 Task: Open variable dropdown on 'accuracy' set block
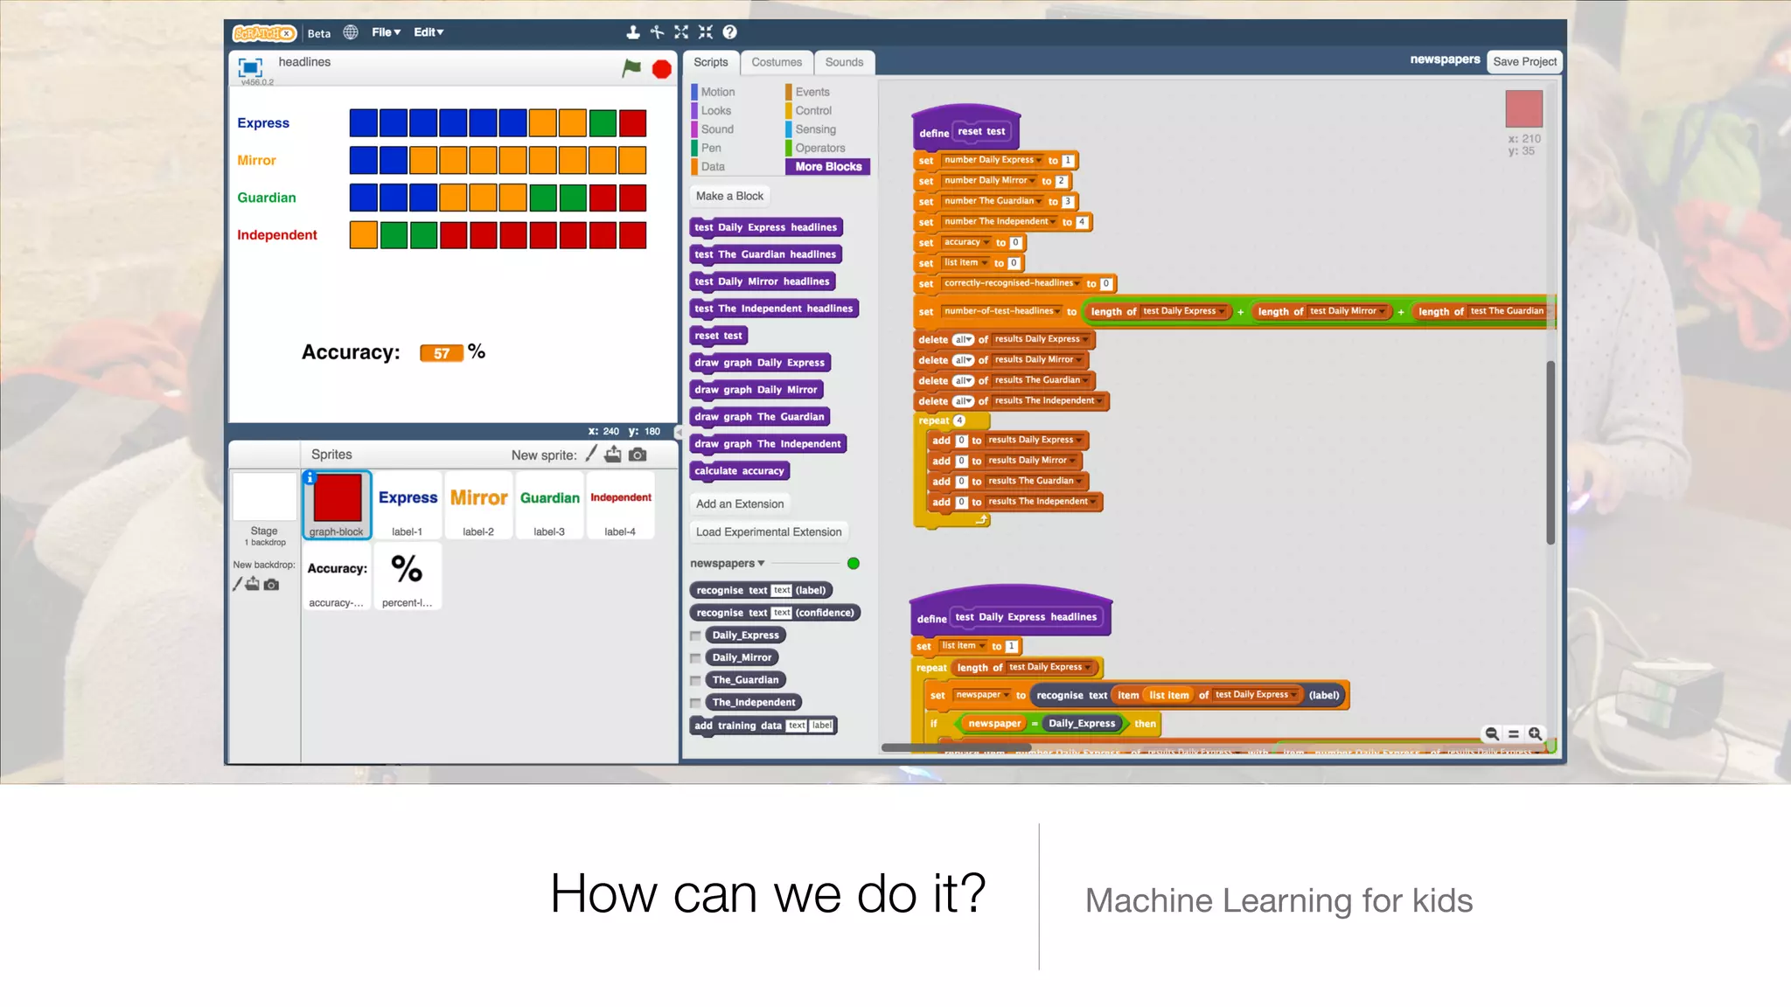click(987, 243)
